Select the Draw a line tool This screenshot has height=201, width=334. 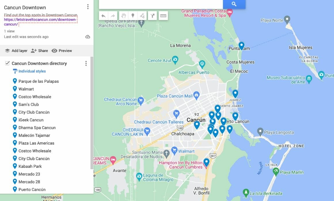click(142, 16)
